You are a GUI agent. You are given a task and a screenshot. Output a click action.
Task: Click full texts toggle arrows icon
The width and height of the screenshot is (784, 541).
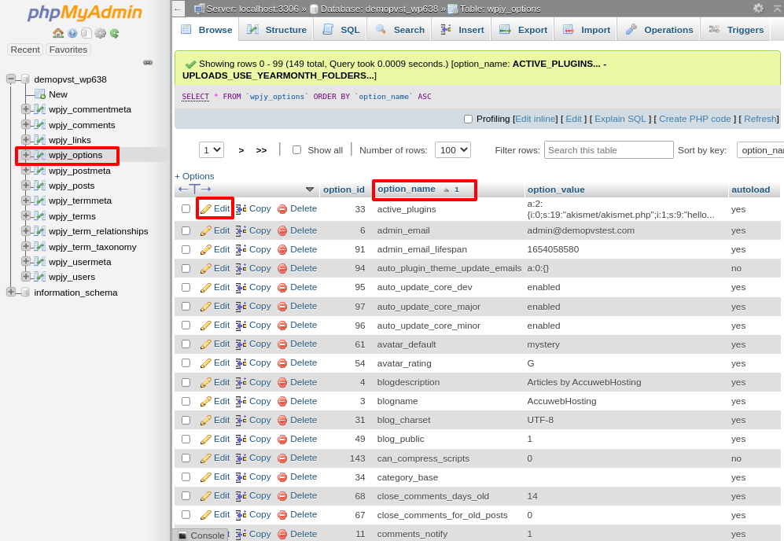click(194, 189)
